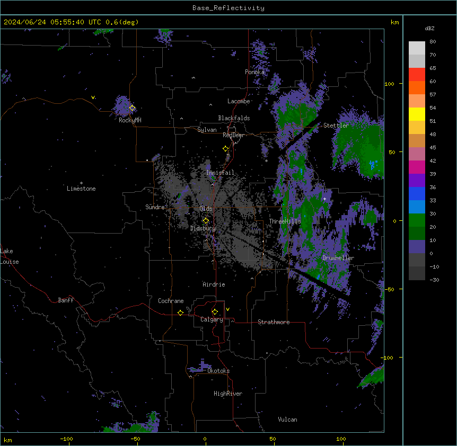This screenshot has height=446, width=457.
Task: Click the Drumheller town label
Action: pos(338,258)
